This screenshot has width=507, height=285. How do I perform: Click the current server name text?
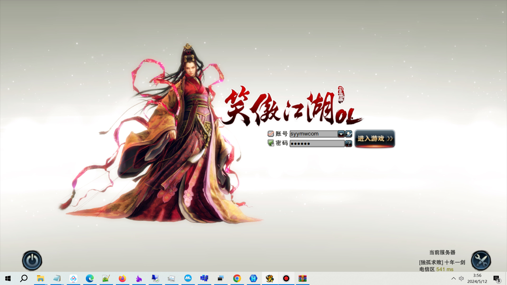tap(442, 262)
